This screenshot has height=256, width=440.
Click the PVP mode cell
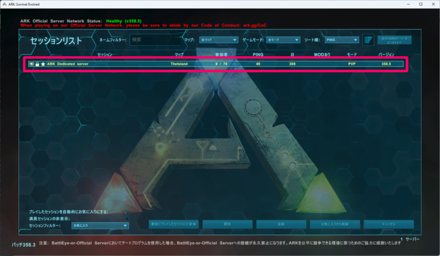[352, 64]
